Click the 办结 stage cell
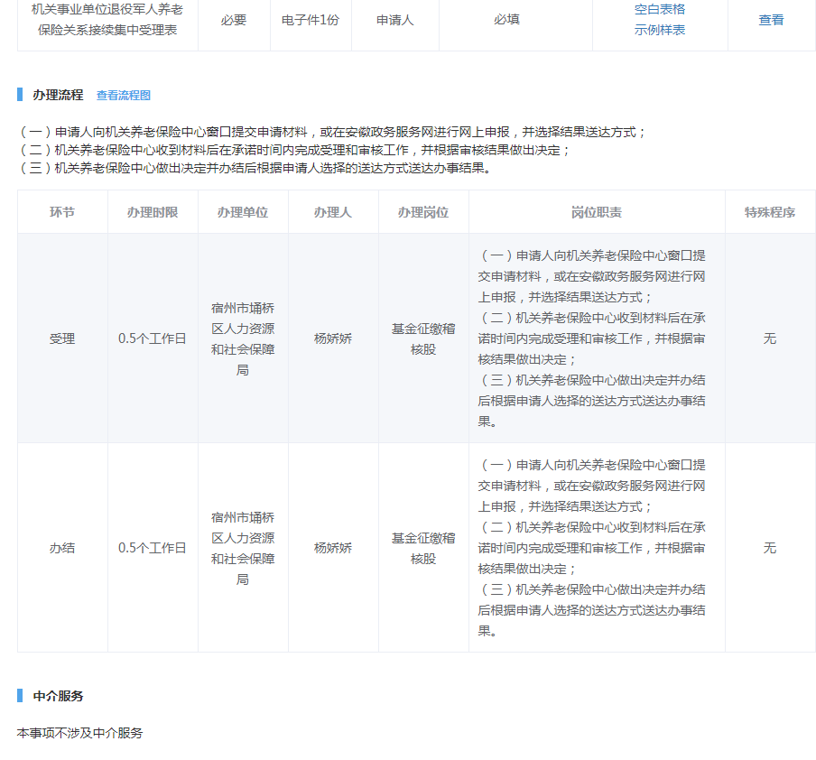816x760 pixels. [x=62, y=548]
